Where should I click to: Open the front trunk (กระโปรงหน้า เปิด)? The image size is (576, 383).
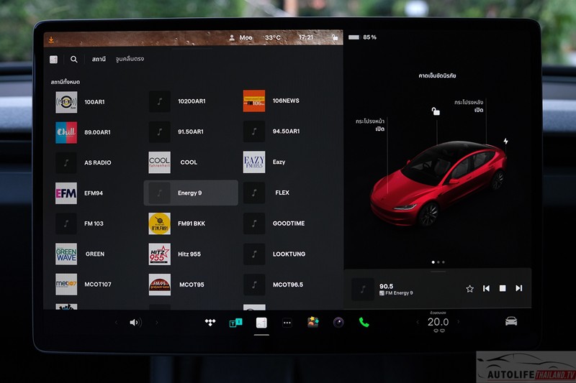pos(370,125)
